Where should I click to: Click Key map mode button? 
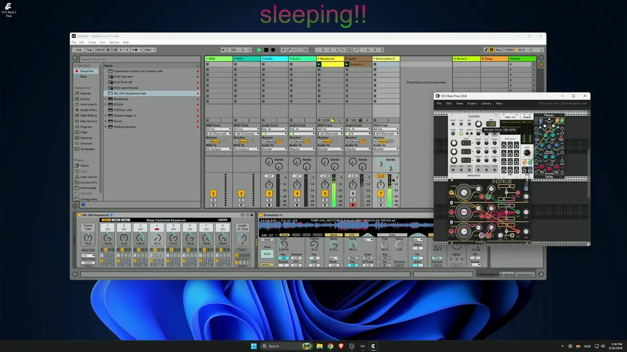click(x=498, y=50)
